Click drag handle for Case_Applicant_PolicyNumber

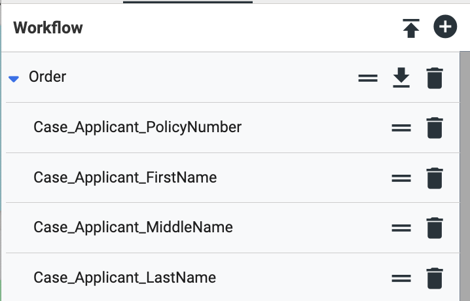pyautogui.click(x=401, y=128)
